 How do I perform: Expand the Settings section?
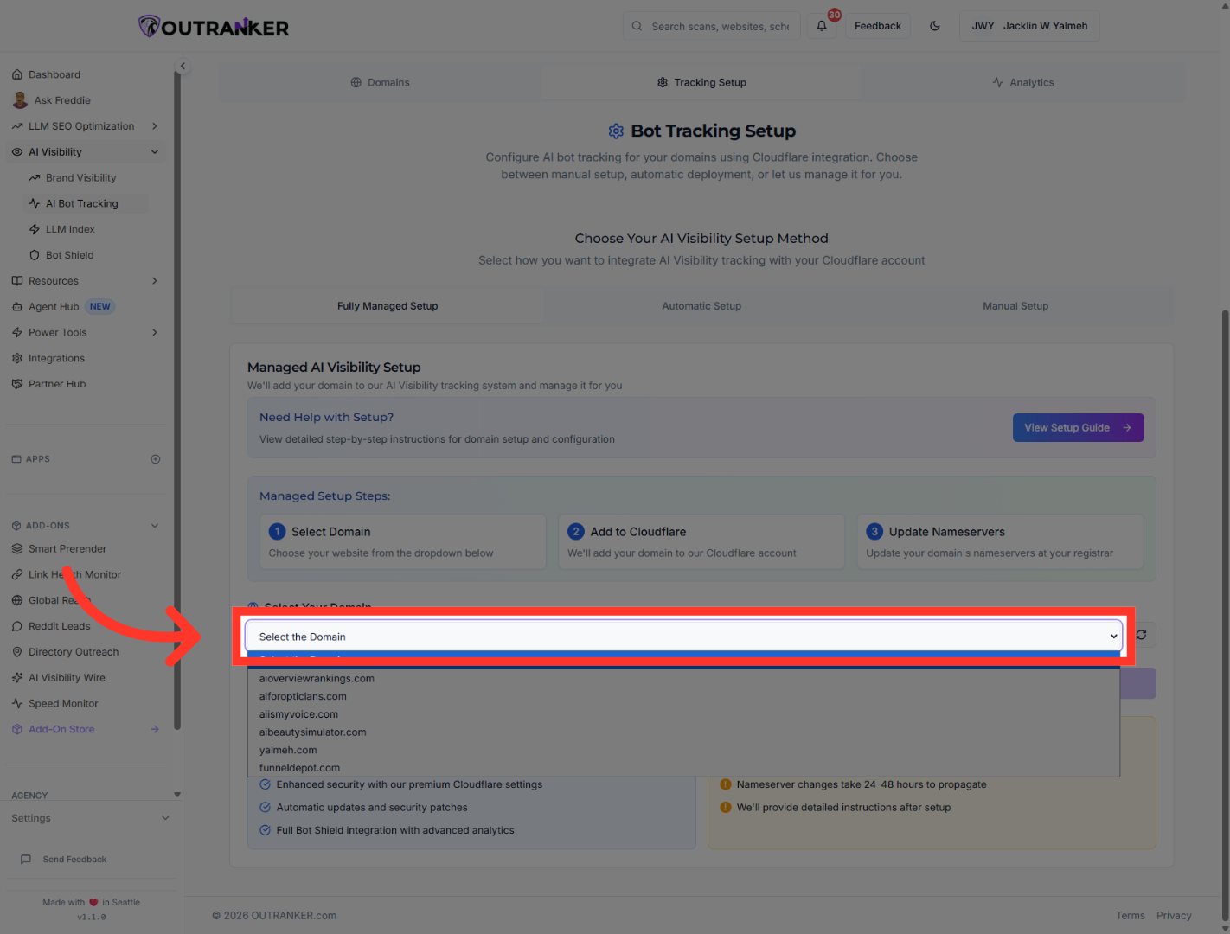click(x=31, y=817)
